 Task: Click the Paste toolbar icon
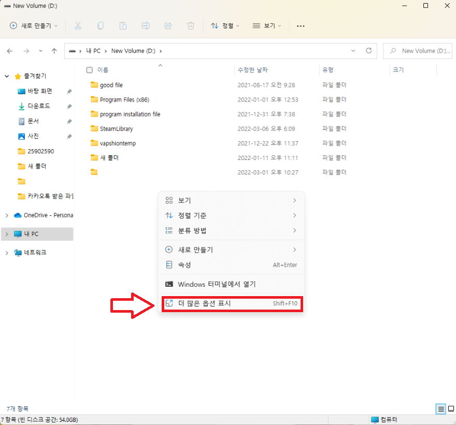pos(123,26)
